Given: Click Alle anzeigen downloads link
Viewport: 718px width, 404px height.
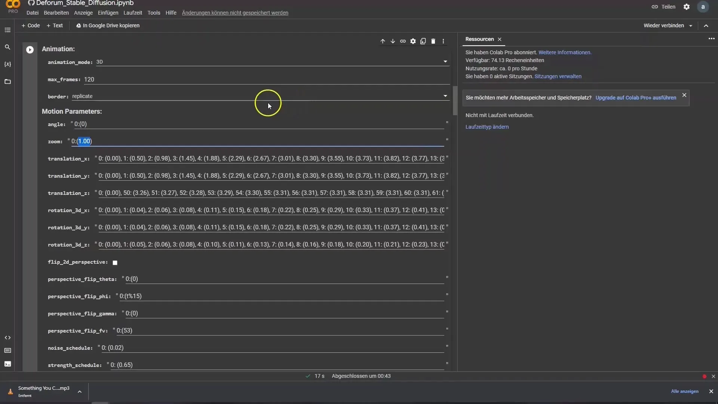Looking at the screenshot, I should pos(685,391).
